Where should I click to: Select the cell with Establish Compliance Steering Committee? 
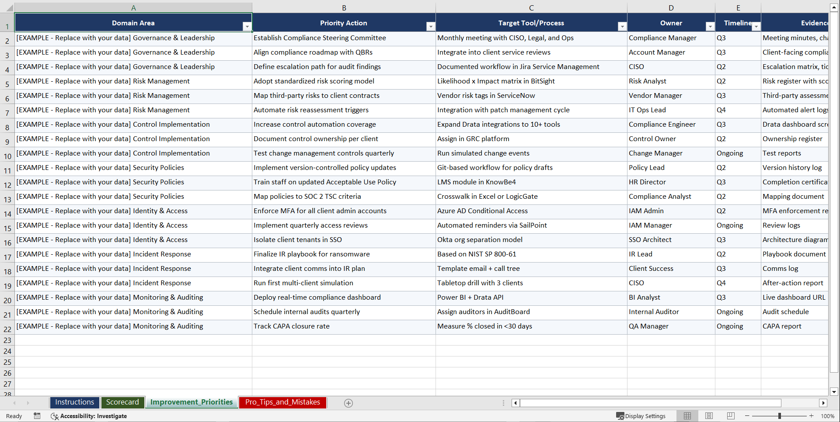coord(344,38)
